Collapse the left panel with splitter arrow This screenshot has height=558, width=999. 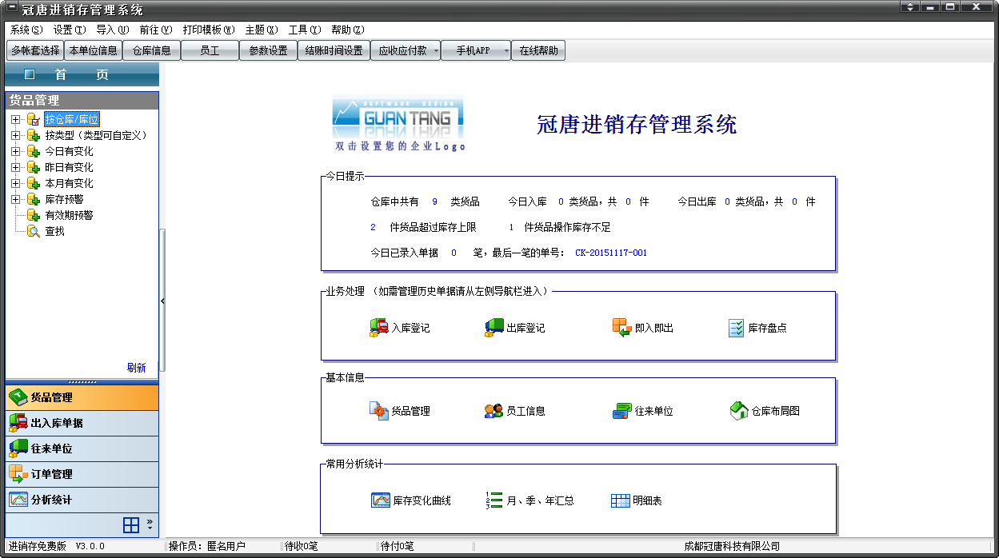click(162, 301)
